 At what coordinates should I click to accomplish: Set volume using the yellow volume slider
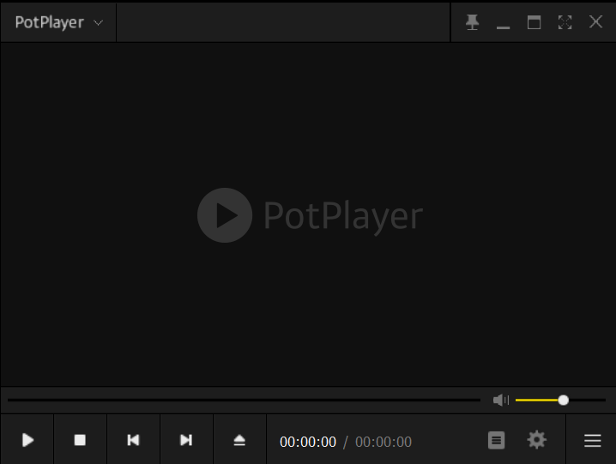coord(560,400)
